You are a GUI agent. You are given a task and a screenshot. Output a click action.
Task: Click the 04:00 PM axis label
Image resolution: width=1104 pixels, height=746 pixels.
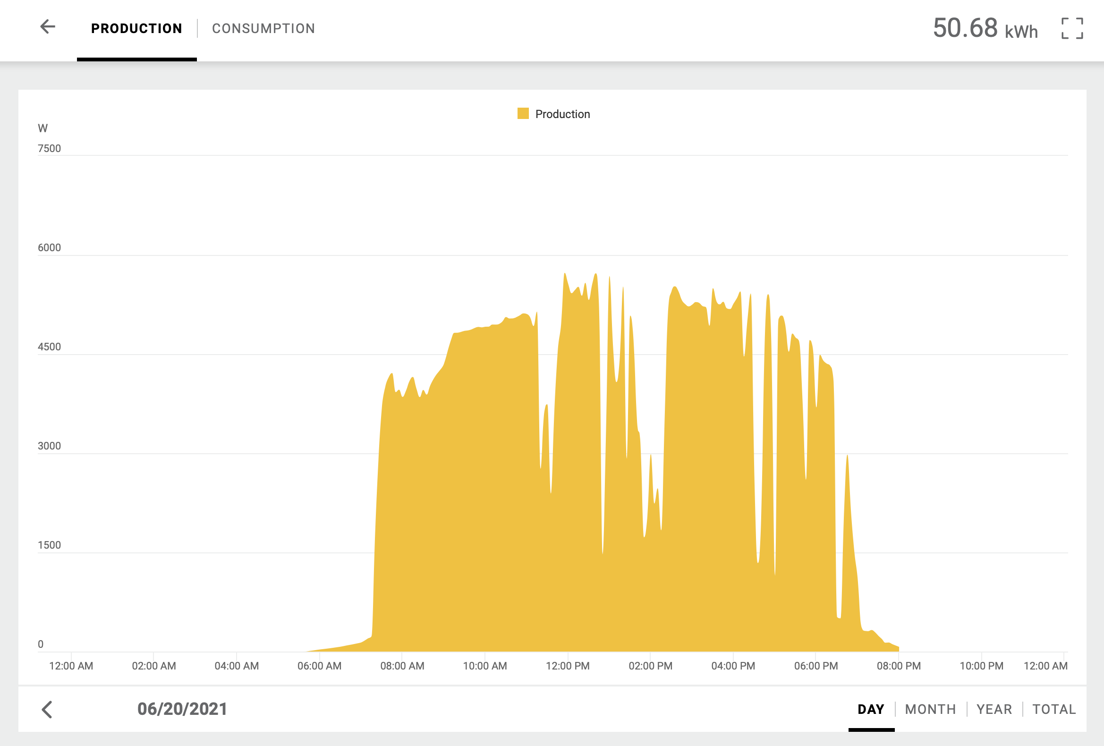click(732, 666)
